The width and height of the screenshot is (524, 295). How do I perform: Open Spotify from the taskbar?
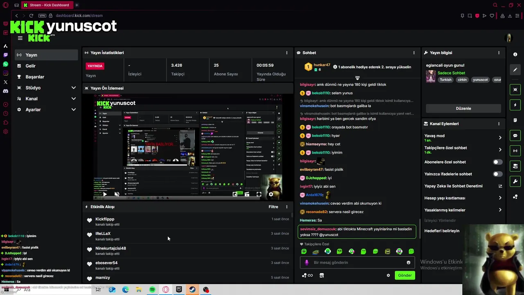click(x=152, y=290)
